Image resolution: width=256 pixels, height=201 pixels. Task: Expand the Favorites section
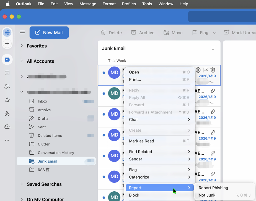pos(22,46)
